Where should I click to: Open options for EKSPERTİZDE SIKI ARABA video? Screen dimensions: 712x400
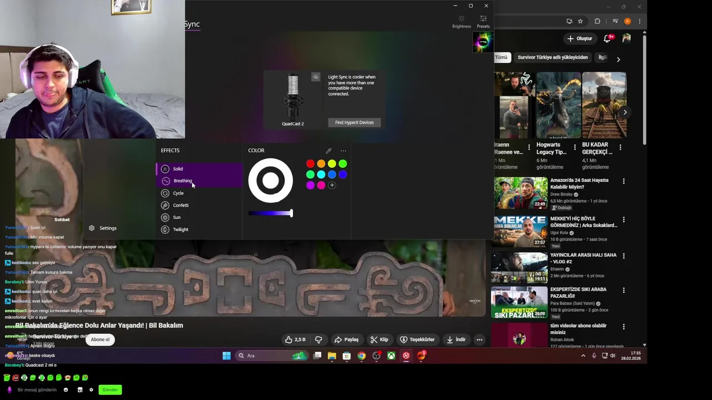pos(624,290)
